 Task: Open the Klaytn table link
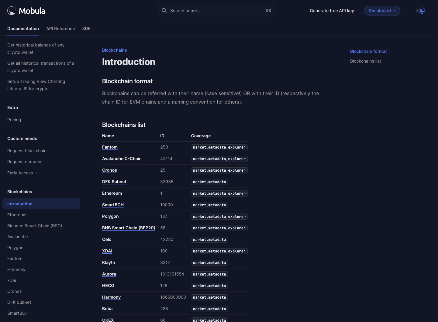109,262
